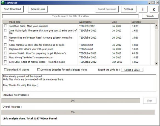The height and width of the screenshot is (126, 160).
Task: Enable Download All Videos
Action: 5,70
